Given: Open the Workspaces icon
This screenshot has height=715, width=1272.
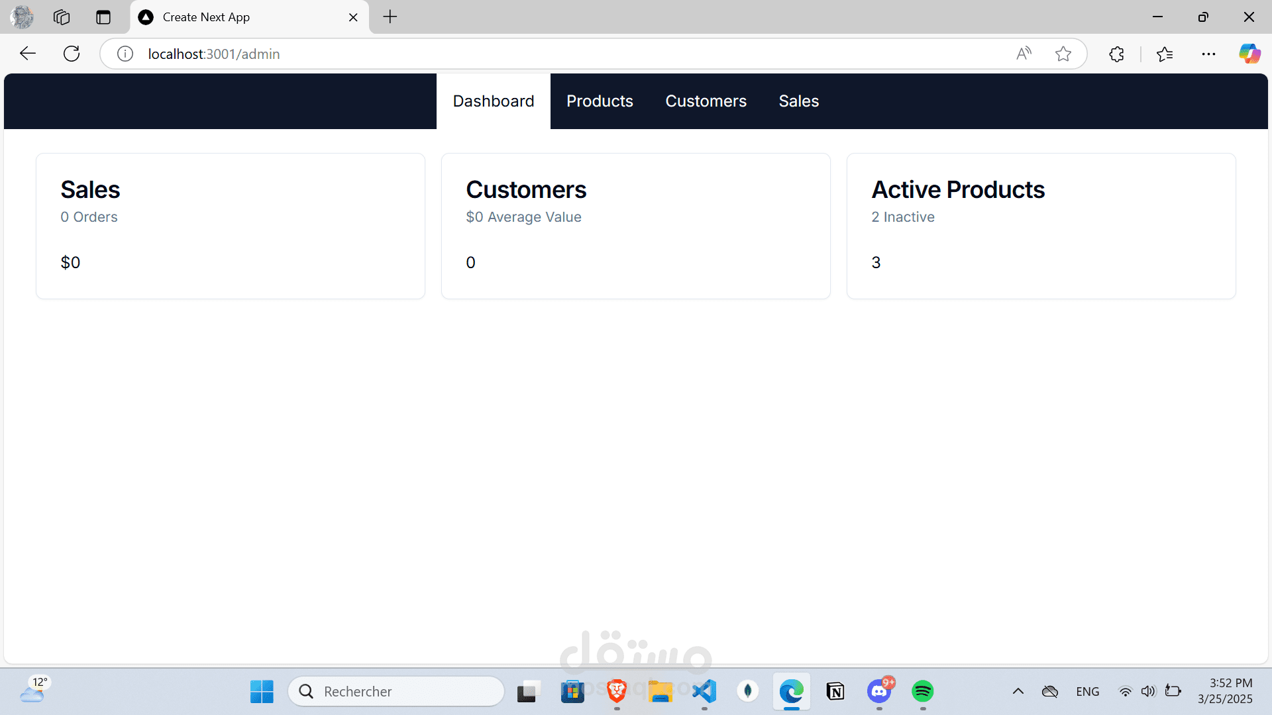Looking at the screenshot, I should [x=62, y=17].
